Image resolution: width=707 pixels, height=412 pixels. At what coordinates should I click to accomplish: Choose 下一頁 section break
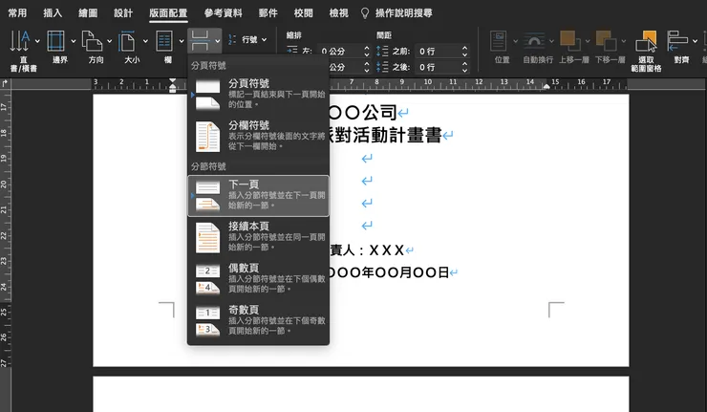point(258,195)
